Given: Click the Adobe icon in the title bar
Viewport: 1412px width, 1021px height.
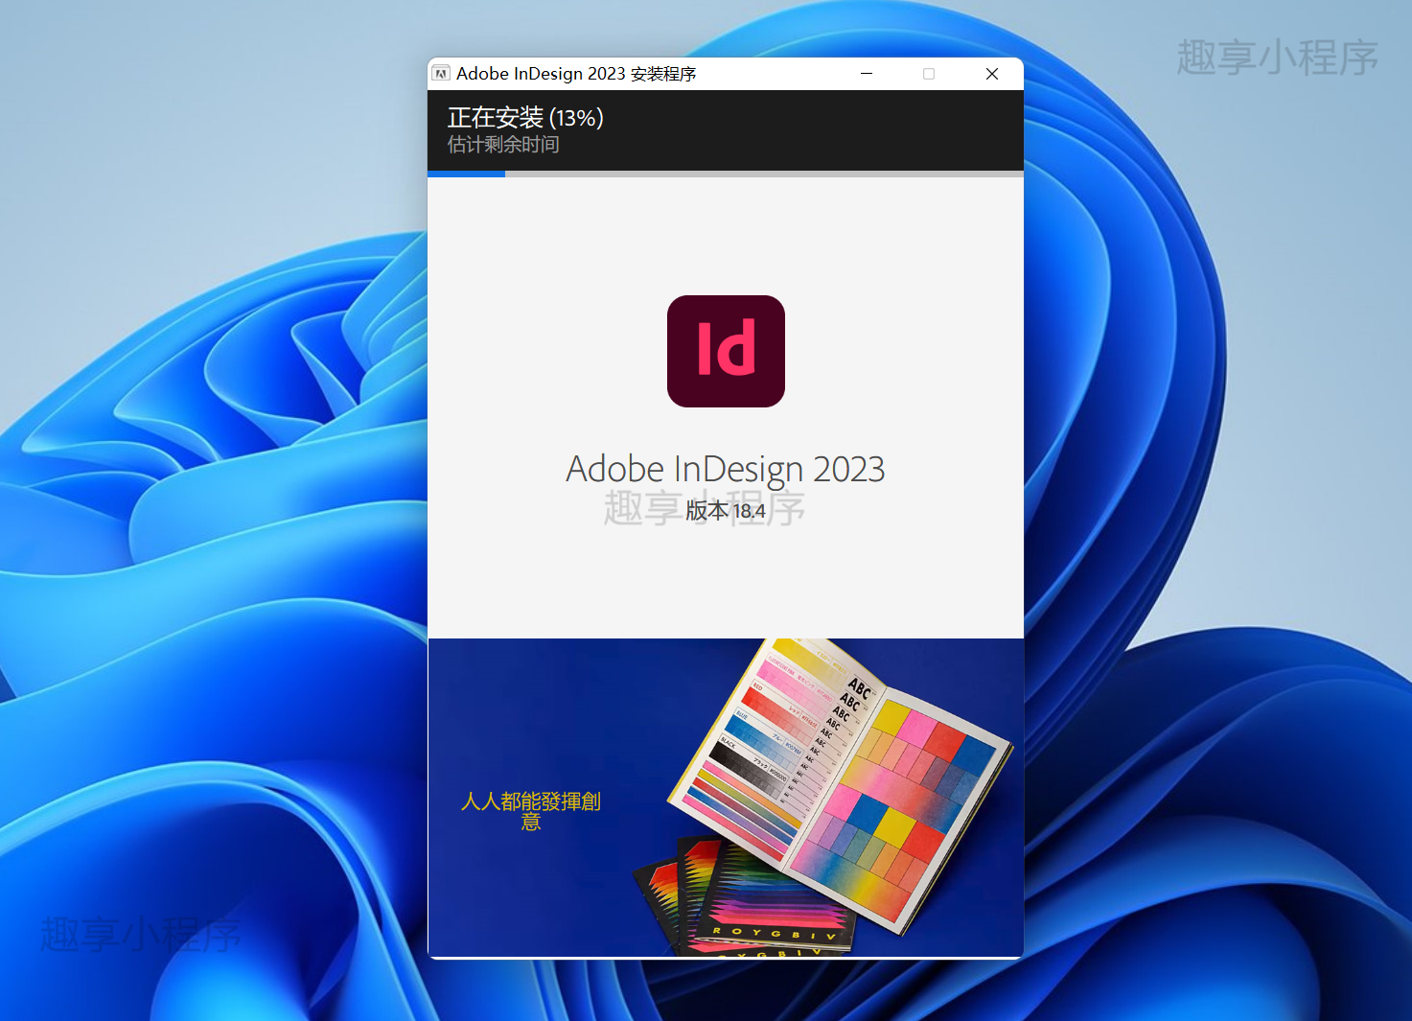Looking at the screenshot, I should pos(442,74).
